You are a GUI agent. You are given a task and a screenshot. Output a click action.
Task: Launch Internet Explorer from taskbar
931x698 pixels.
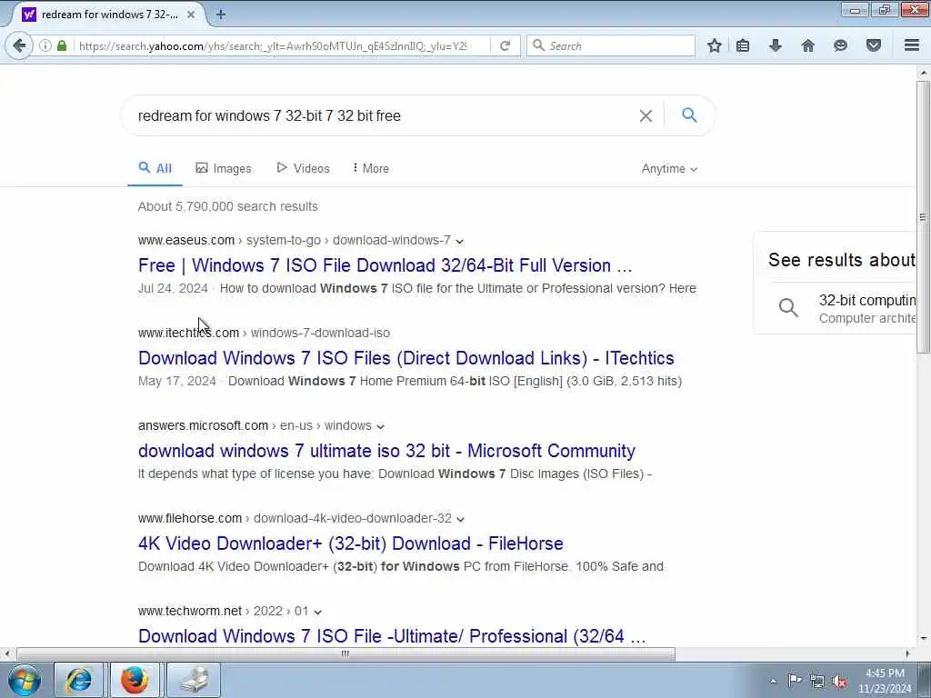pyautogui.click(x=78, y=680)
